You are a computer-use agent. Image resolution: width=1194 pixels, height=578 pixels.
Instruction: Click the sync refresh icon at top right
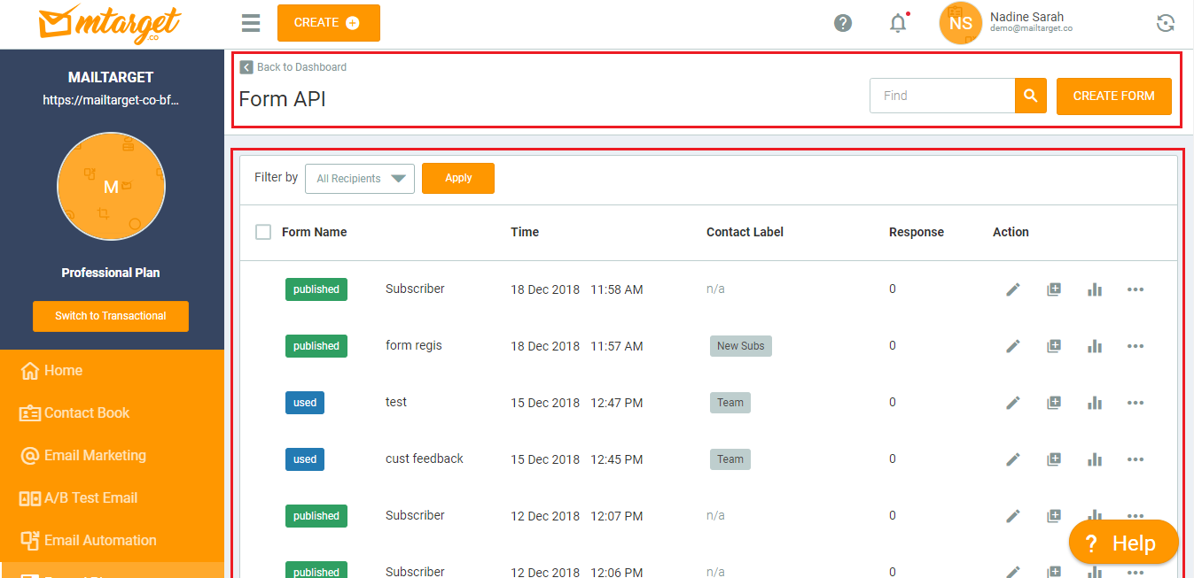1166,23
